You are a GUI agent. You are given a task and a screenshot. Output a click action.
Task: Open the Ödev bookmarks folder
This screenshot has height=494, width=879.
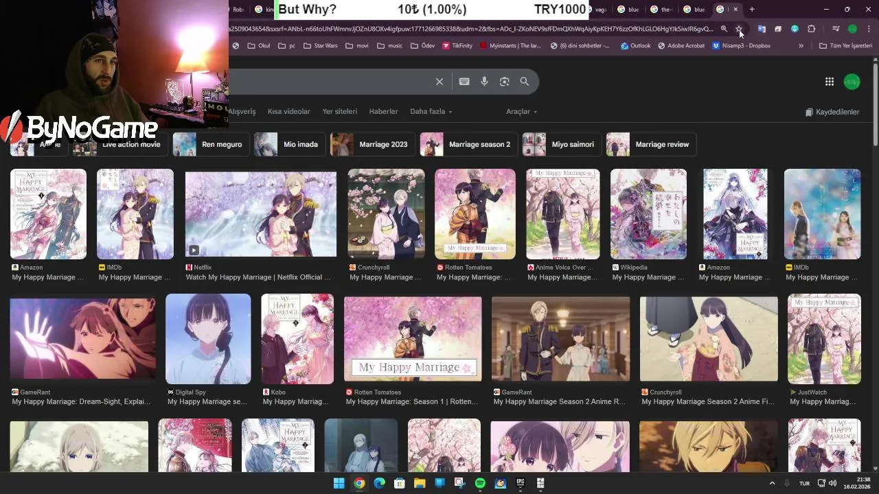click(x=422, y=46)
